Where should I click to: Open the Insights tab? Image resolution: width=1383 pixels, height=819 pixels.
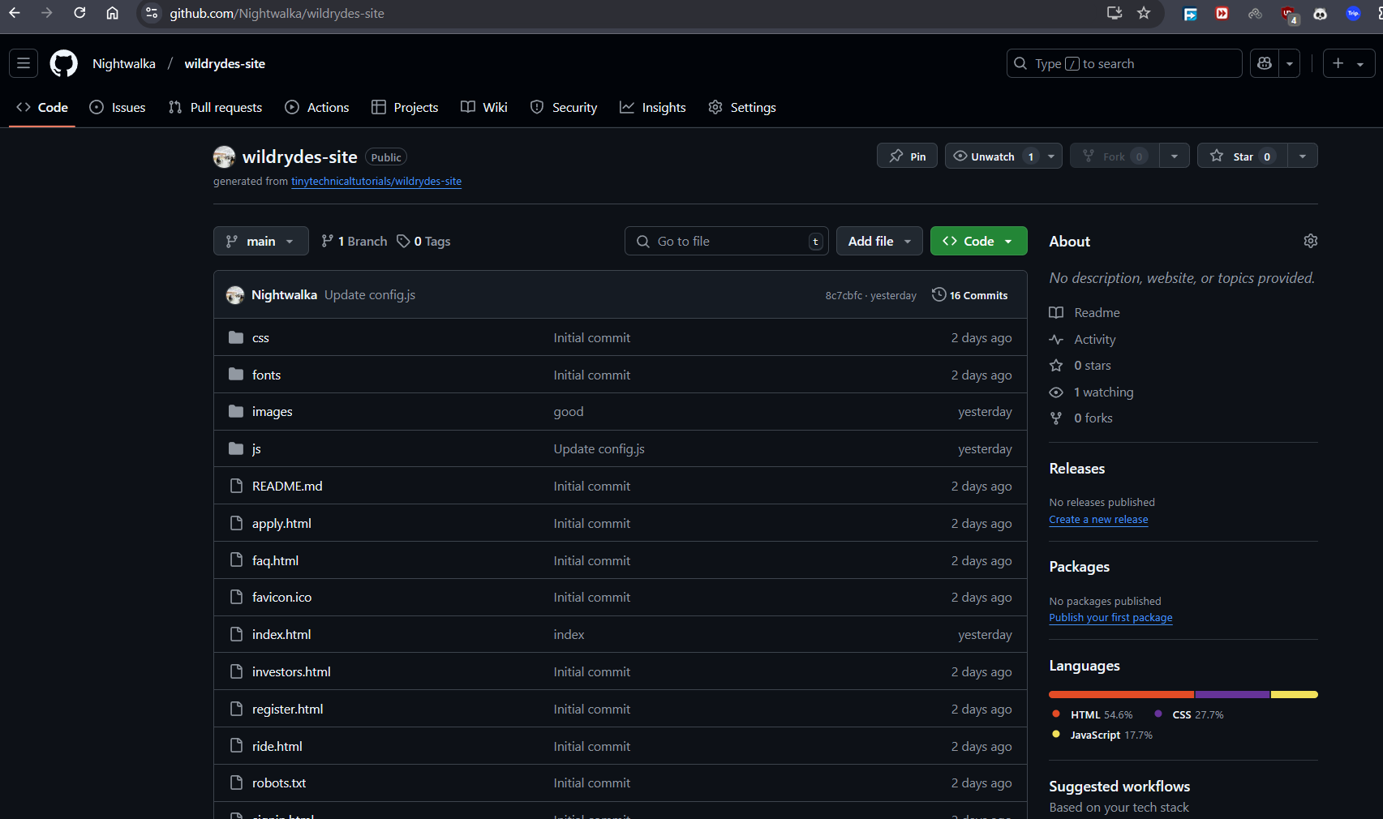tap(653, 107)
